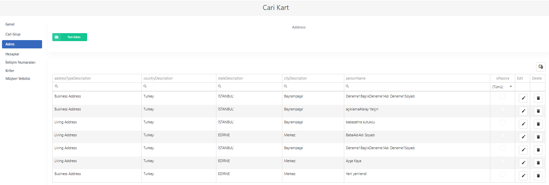
Task: Toggle isPassive for açıklamaAtalay Yalçın row
Action: tap(503, 109)
